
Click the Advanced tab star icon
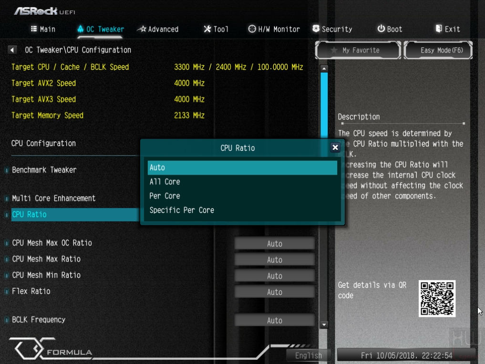coord(142,29)
